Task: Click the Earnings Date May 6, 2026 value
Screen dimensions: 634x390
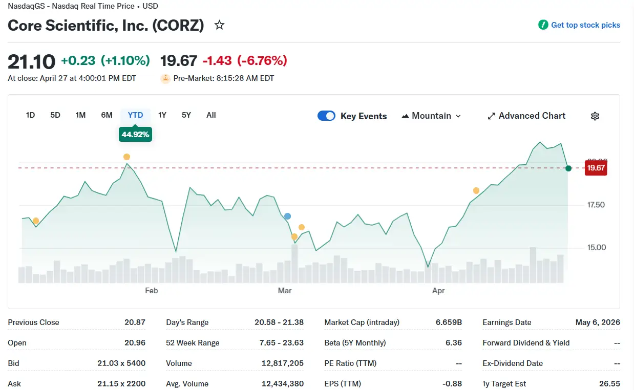Action: [x=598, y=322]
